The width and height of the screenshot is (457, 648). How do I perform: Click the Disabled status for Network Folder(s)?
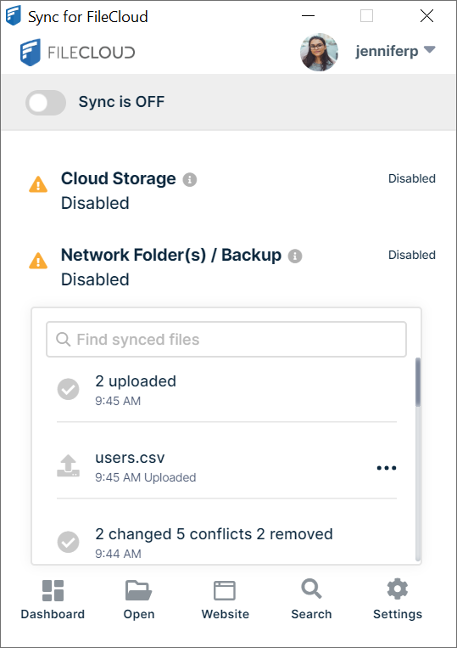pyautogui.click(x=411, y=255)
